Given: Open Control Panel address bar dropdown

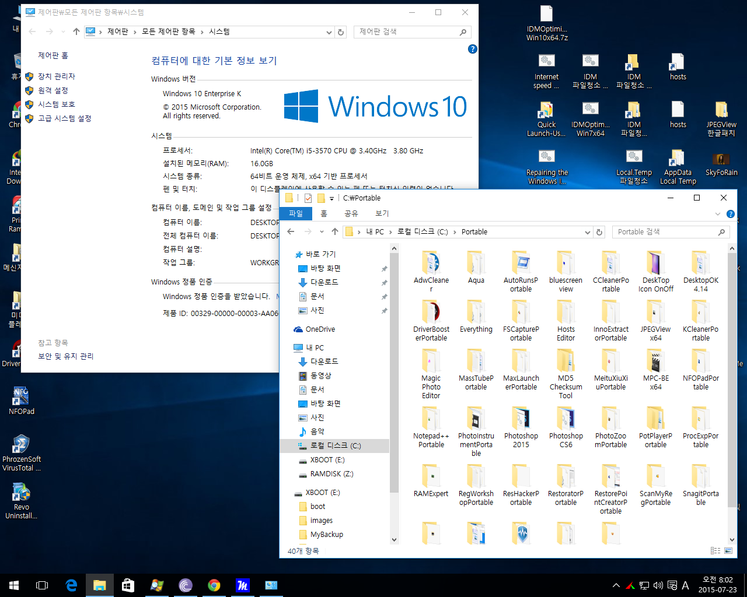Looking at the screenshot, I should [329, 32].
